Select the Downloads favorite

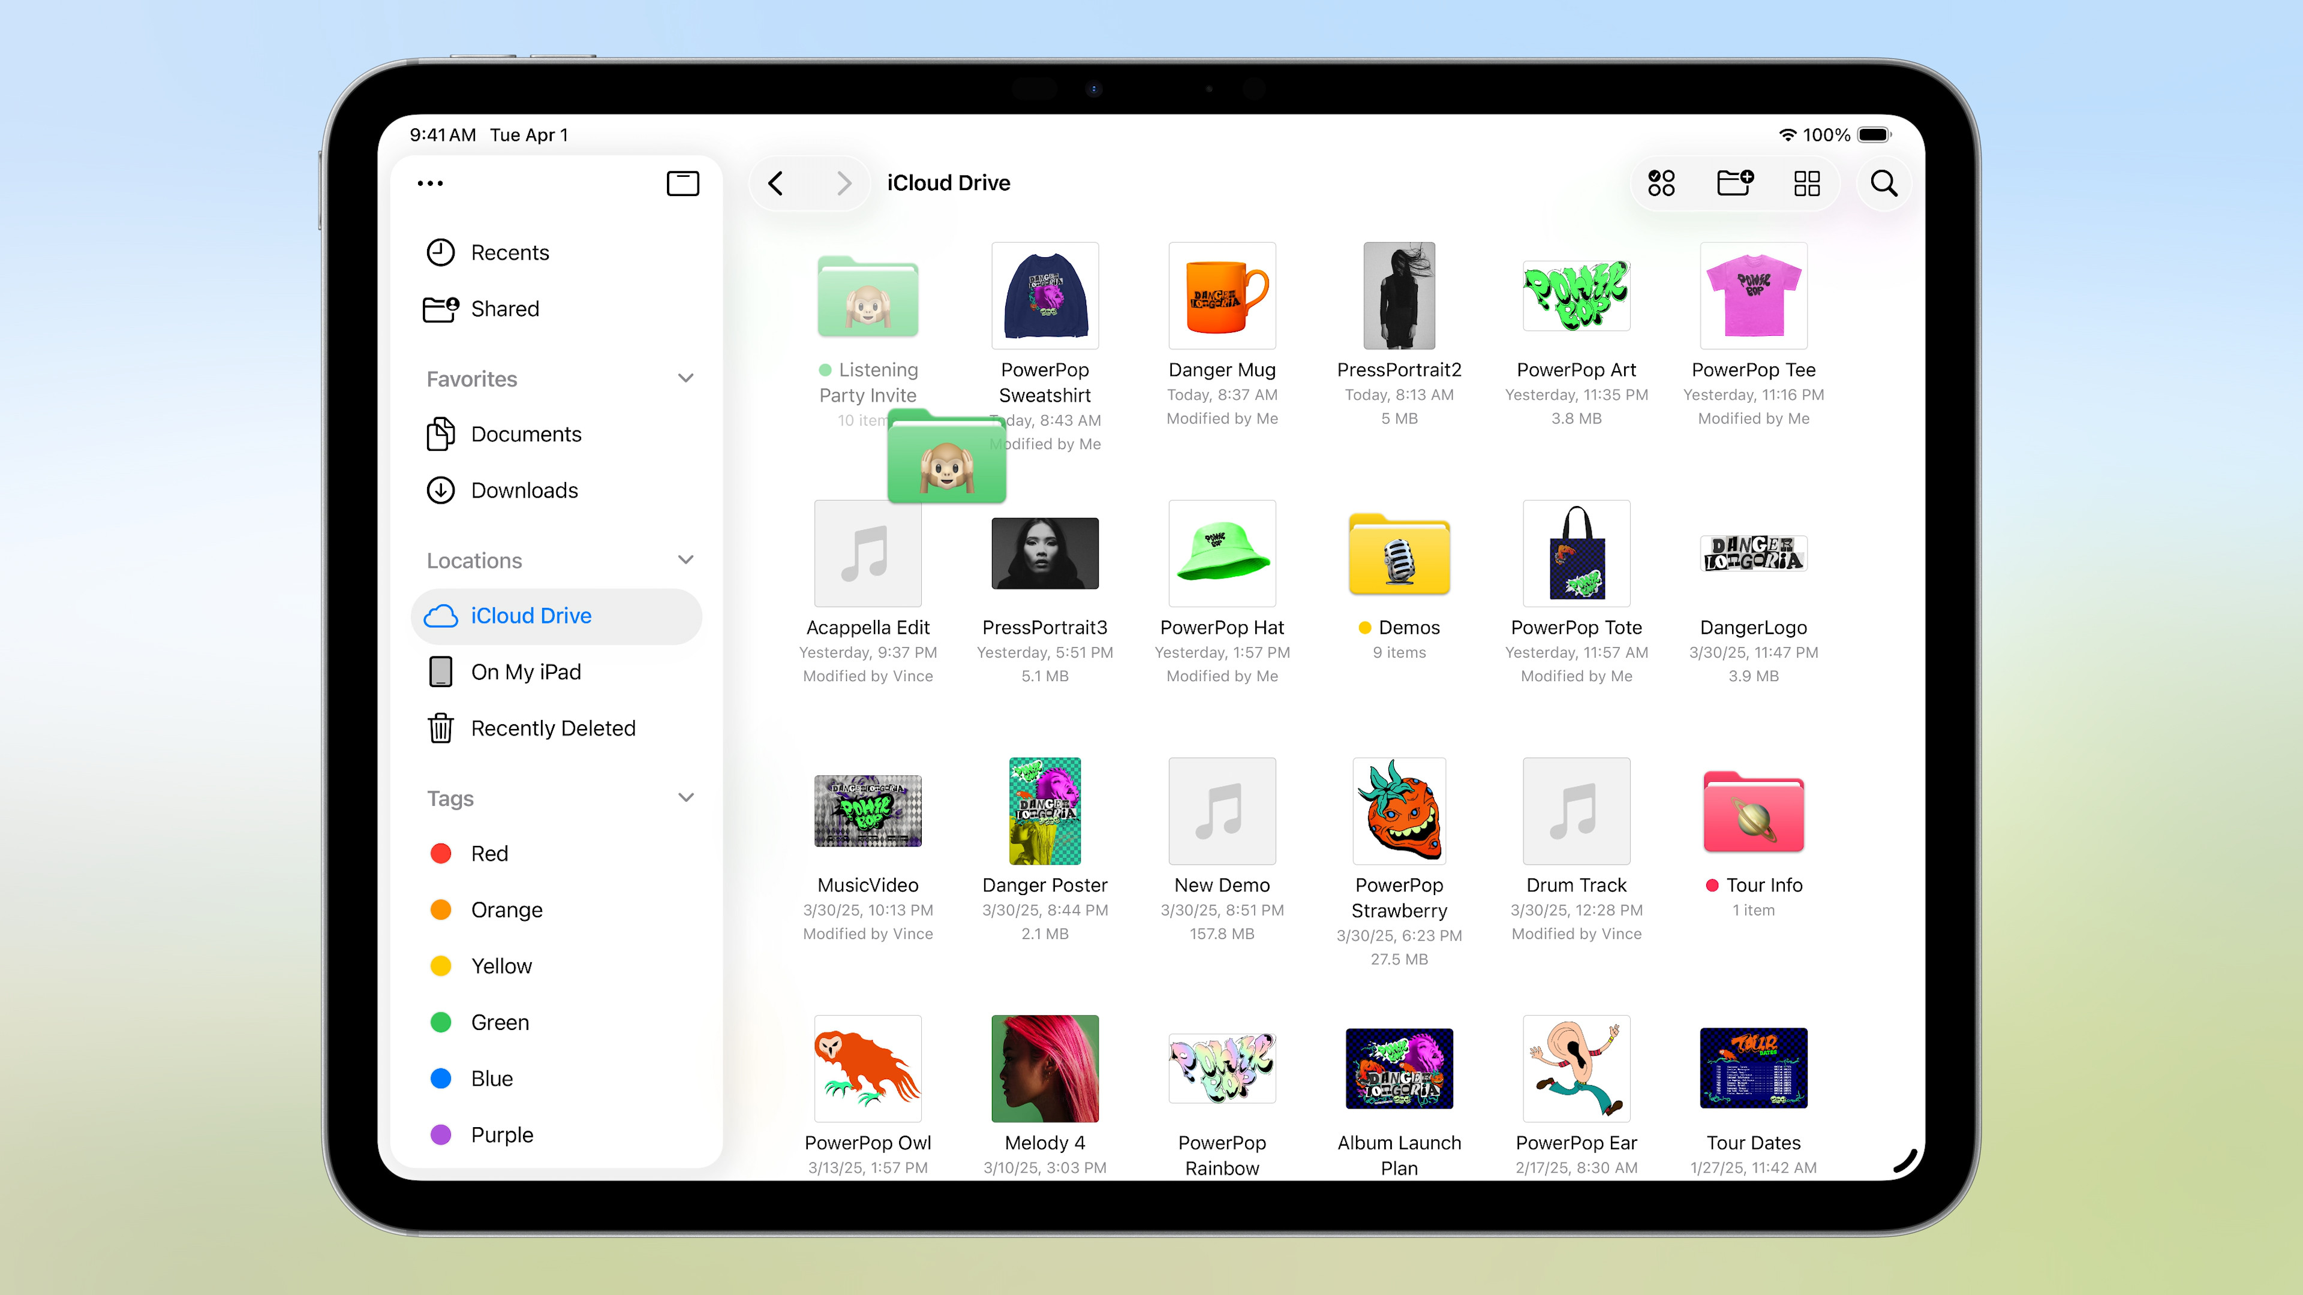[x=524, y=490]
